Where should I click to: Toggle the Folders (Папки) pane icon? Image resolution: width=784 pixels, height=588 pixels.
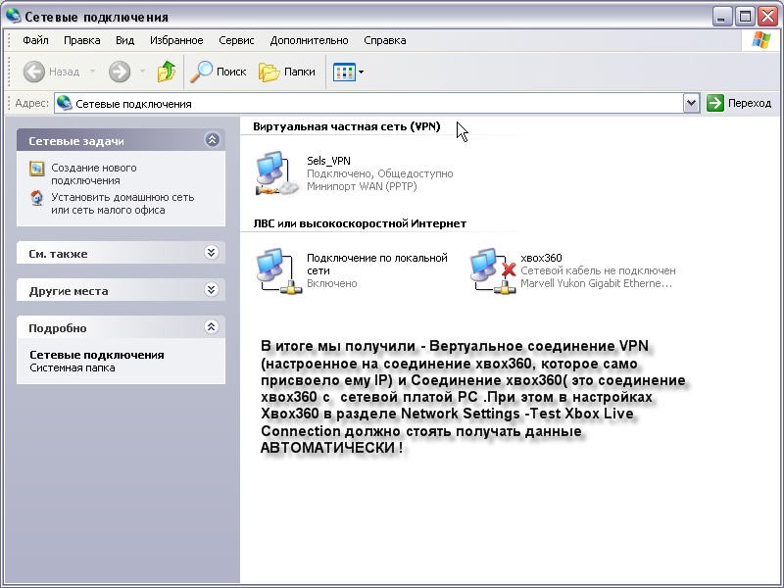pos(269,72)
